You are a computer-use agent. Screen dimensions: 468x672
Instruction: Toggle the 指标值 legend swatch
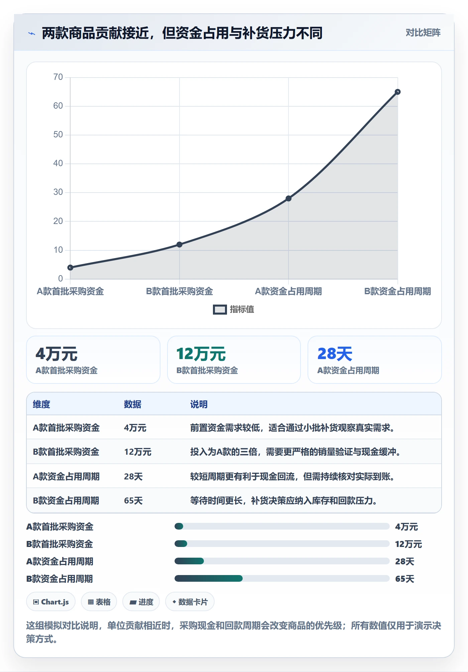[220, 310]
